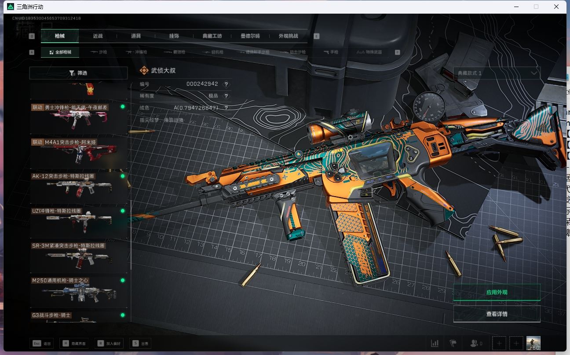Click the 应用外观 button
Image resolution: width=570 pixels, height=355 pixels.
497,293
